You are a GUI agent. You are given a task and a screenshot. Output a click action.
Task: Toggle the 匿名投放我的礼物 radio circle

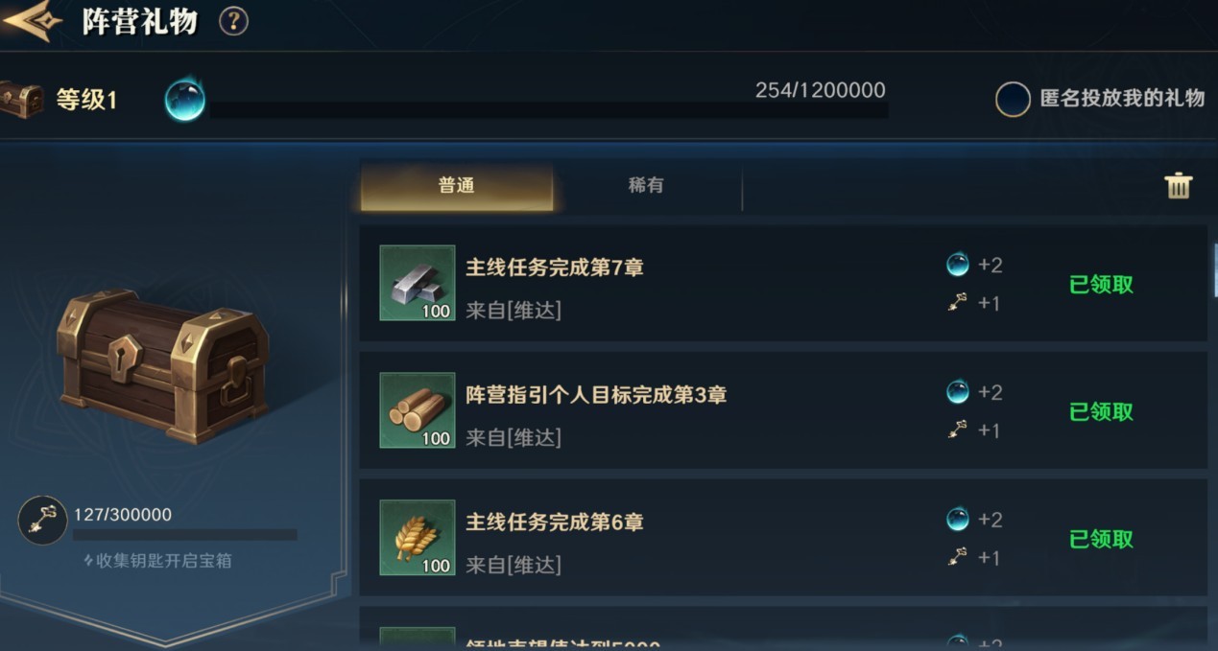click(x=1013, y=99)
